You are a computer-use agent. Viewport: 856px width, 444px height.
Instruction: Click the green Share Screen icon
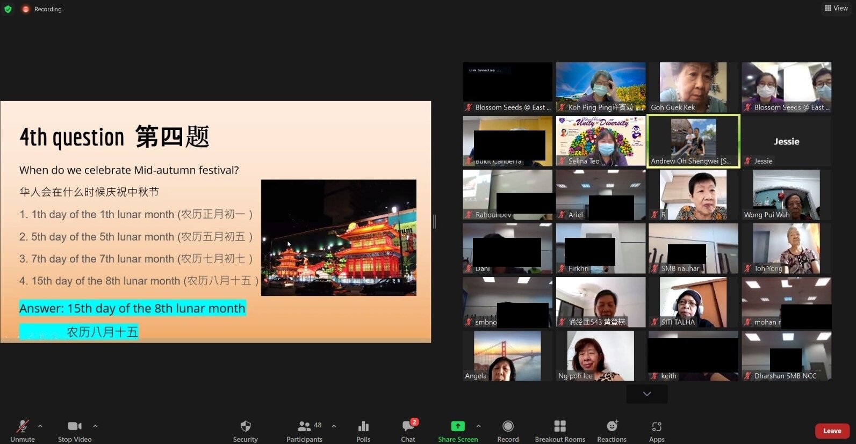(x=458, y=426)
